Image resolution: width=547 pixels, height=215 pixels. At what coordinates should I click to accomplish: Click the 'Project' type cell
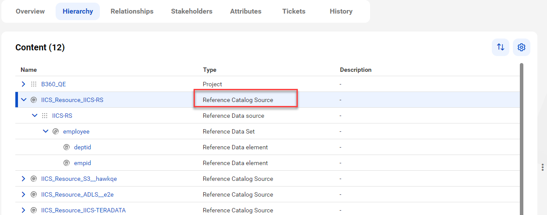(x=212, y=84)
